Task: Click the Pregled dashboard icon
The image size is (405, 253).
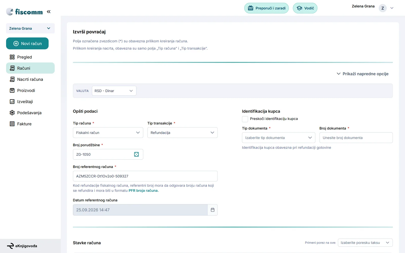Action: pos(12,57)
